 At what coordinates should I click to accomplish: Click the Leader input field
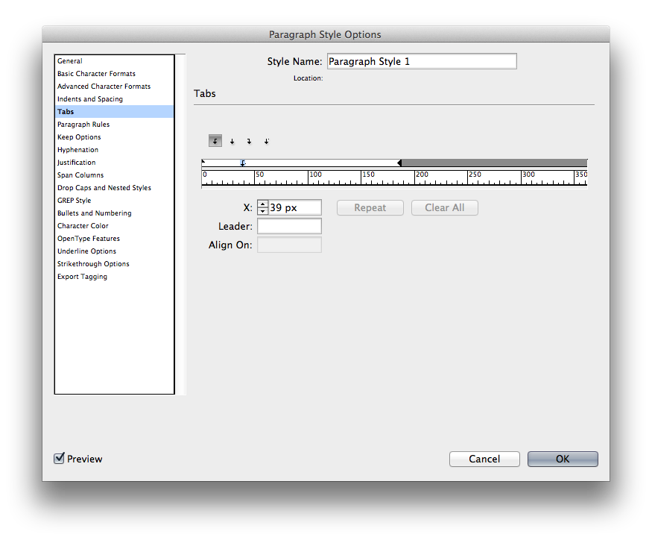pyautogui.click(x=289, y=226)
